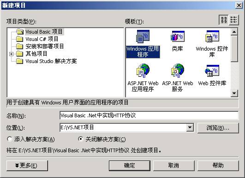Select the Windows 应用程序 template icon

click(143, 36)
